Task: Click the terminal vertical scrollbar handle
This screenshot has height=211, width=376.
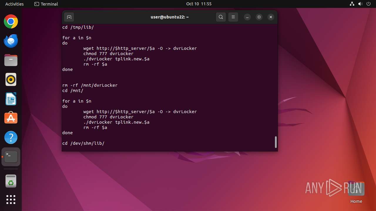Action: pos(276,142)
